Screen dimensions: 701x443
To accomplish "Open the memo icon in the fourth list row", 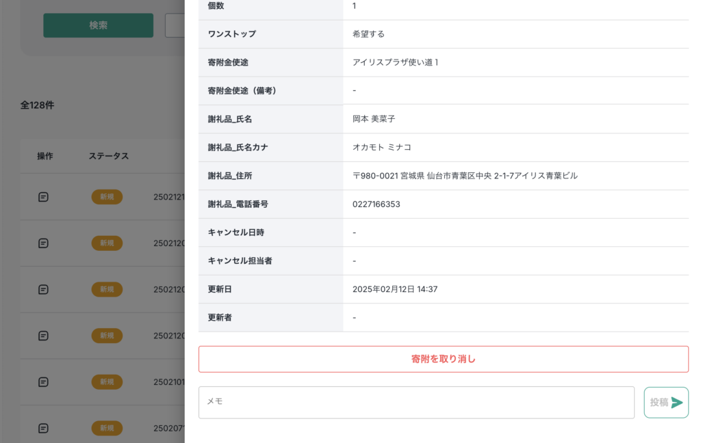I will click(x=43, y=336).
